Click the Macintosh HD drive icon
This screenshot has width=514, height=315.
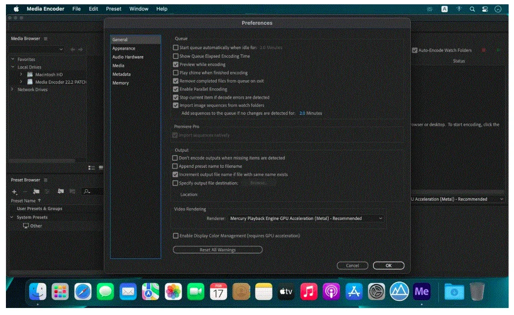[30, 74]
